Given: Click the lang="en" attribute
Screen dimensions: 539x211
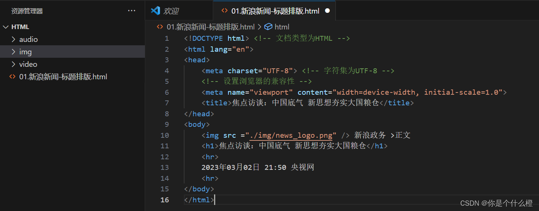Looking at the screenshot, I should pos(230,49).
